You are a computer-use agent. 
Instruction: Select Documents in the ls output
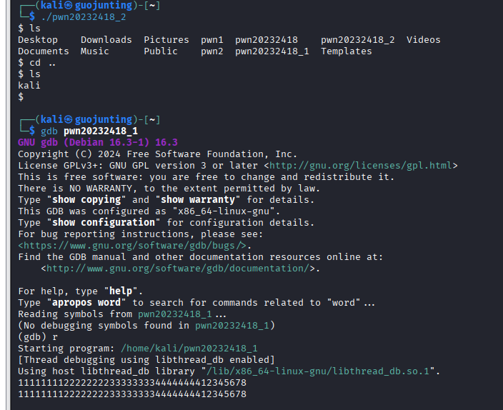tap(44, 51)
